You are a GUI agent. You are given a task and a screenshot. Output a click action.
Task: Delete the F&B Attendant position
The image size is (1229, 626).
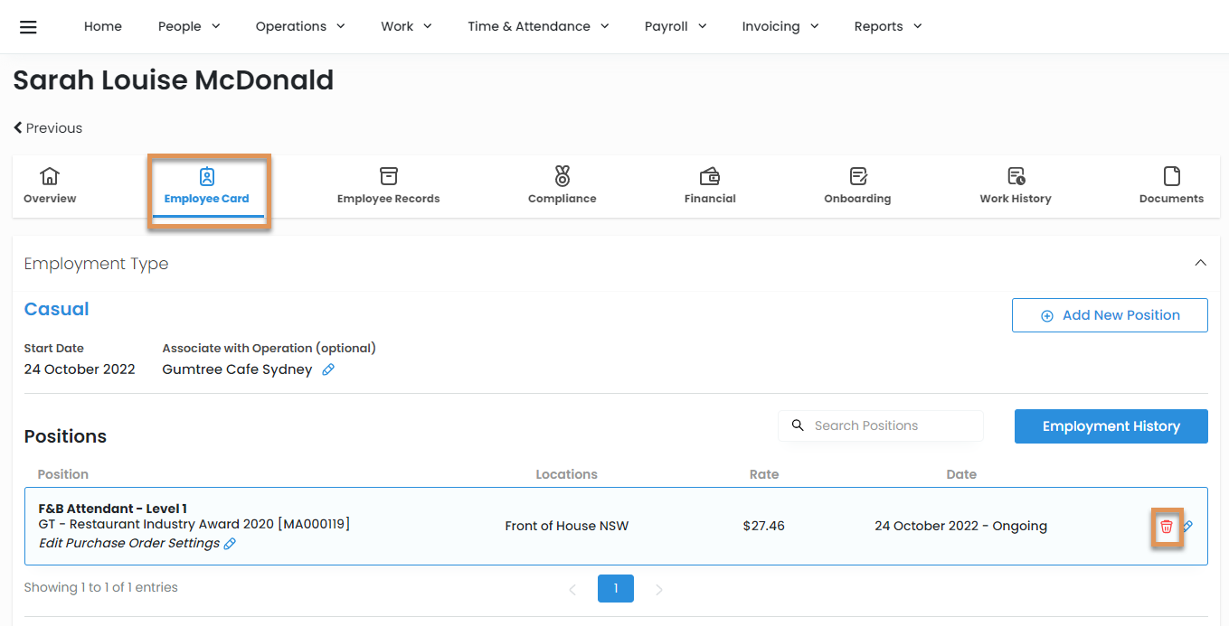(1167, 527)
